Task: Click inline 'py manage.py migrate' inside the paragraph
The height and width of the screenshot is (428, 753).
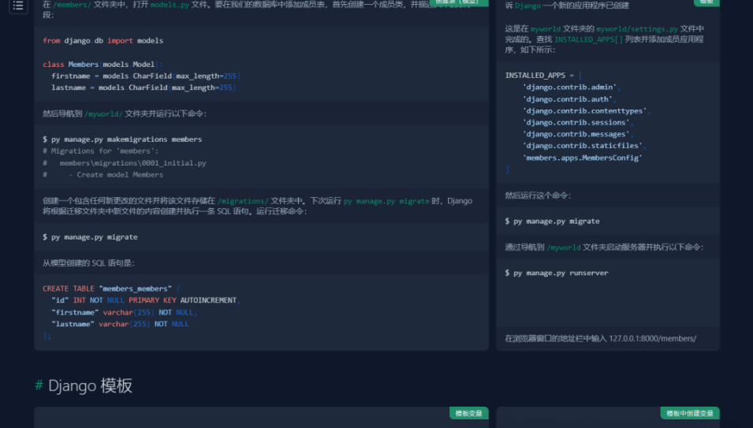Action: 386,201
